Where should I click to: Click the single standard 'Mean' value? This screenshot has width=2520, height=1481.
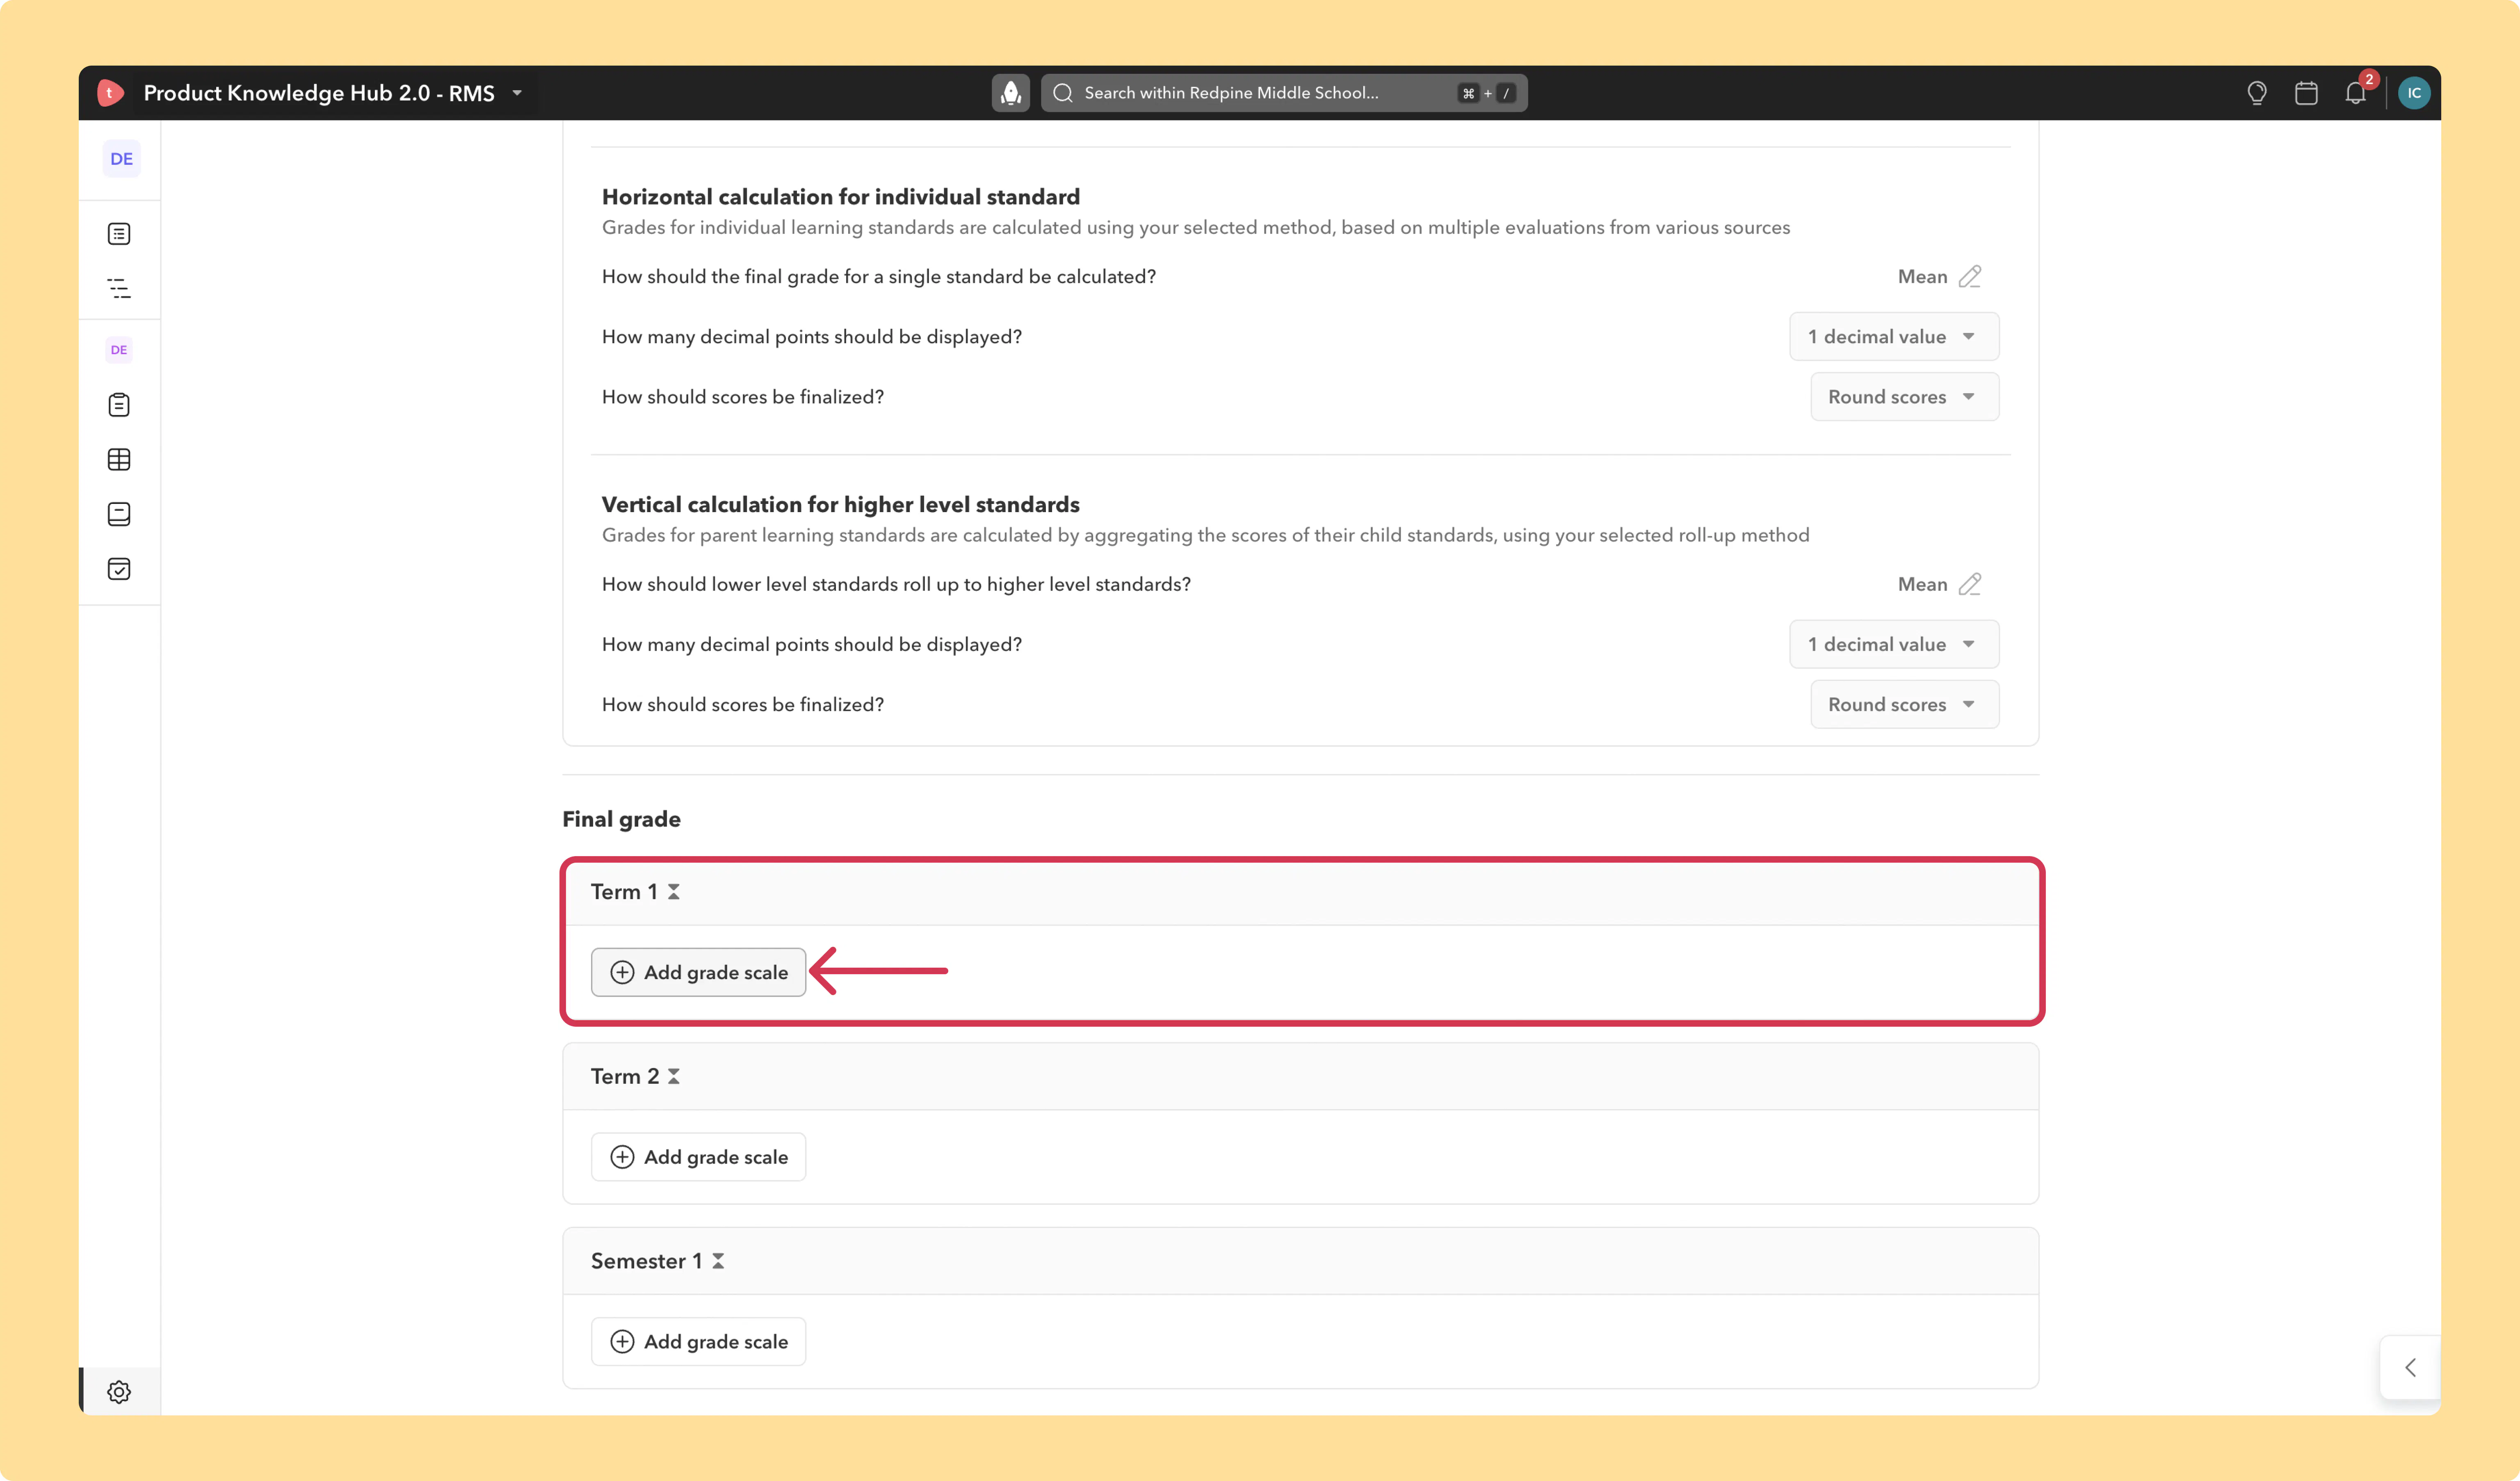1922,277
